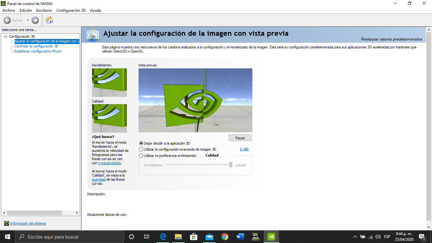Click the suavidad link

tap(99, 179)
